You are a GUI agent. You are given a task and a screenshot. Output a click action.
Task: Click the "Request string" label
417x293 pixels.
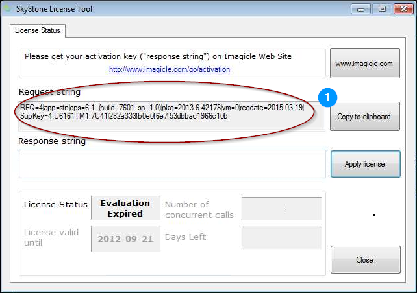pyautogui.click(x=49, y=92)
